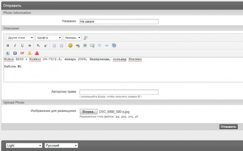This screenshot has height=151, width=243.
Task: Open the Другие стили dropdown
Action: [20, 38]
